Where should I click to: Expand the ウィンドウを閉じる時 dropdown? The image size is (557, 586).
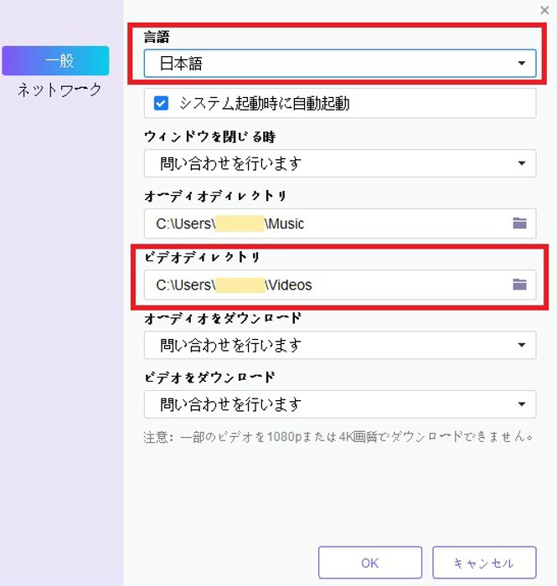[x=340, y=163]
